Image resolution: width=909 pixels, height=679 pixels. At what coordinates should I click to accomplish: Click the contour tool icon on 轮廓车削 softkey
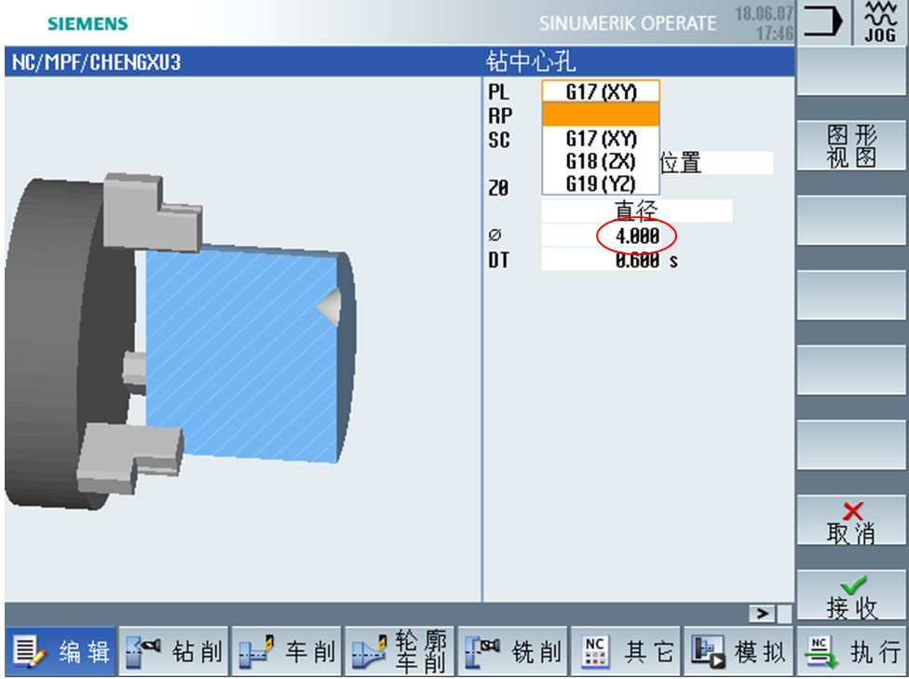[370, 652]
